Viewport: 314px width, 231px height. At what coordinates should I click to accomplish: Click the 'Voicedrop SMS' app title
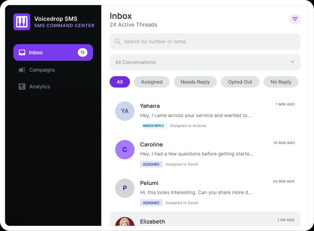(x=56, y=19)
